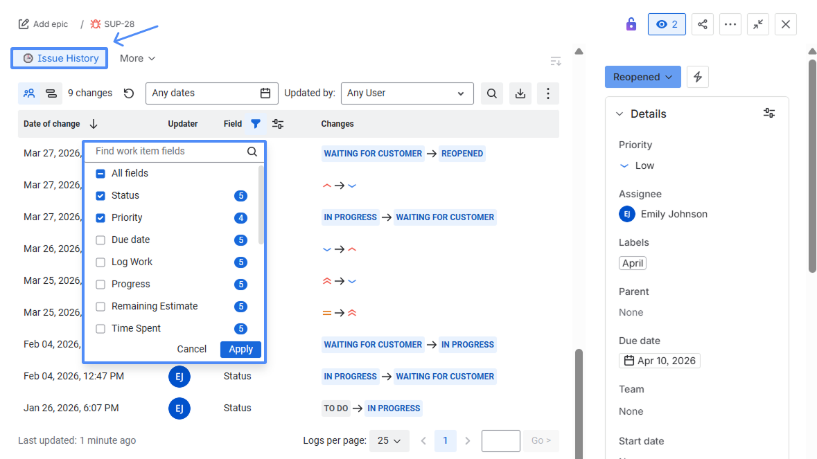Uncheck the Priority checkbox
817x459 pixels.
pyautogui.click(x=100, y=217)
